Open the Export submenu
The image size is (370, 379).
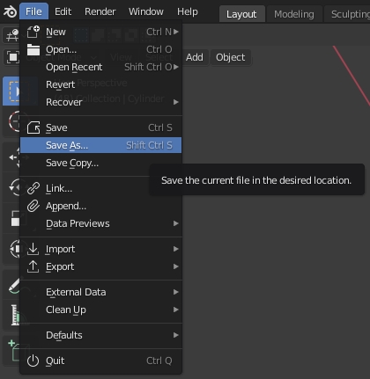(x=100, y=266)
